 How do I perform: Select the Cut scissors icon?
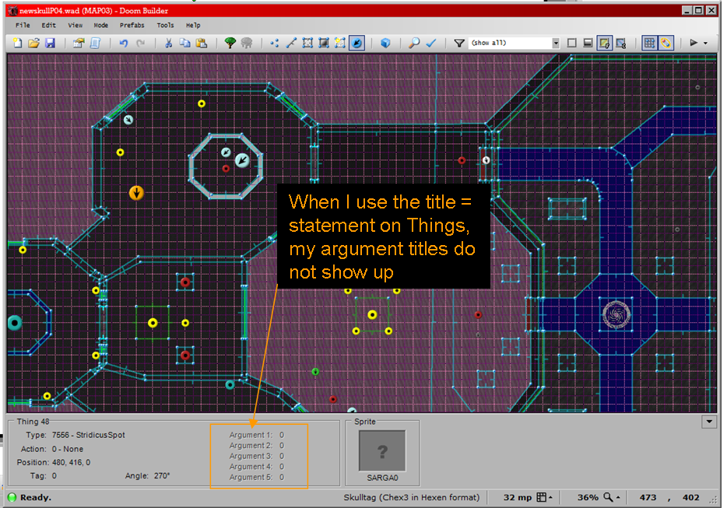click(x=168, y=44)
